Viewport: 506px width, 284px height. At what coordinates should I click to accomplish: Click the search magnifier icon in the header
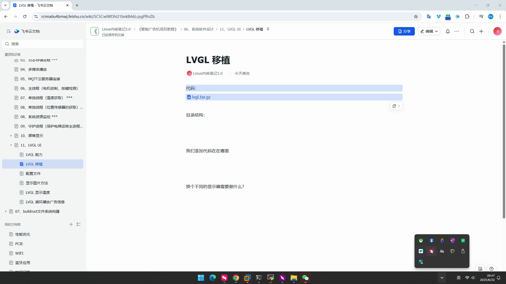tap(472, 31)
